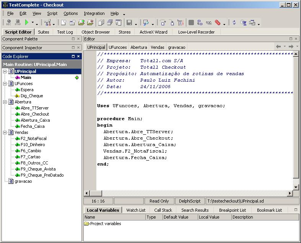This screenshot has width=301, height=243.
Task: Click the magnifier search icon in the toolbar
Action: [x=146, y=23]
